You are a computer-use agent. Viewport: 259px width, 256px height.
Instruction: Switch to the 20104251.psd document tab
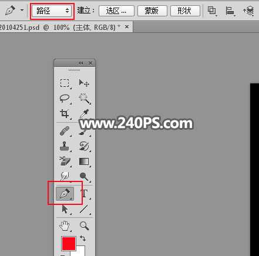pyautogui.click(x=60, y=27)
